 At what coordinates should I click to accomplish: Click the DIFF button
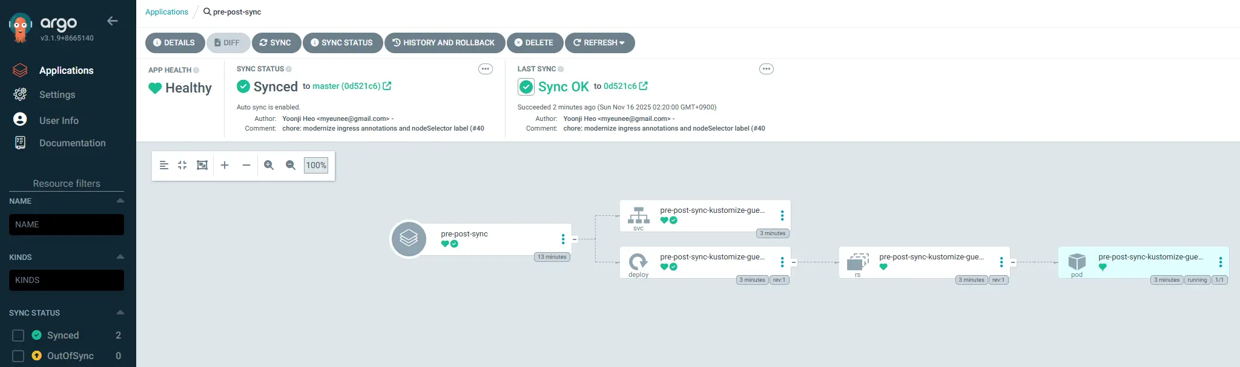pos(228,43)
